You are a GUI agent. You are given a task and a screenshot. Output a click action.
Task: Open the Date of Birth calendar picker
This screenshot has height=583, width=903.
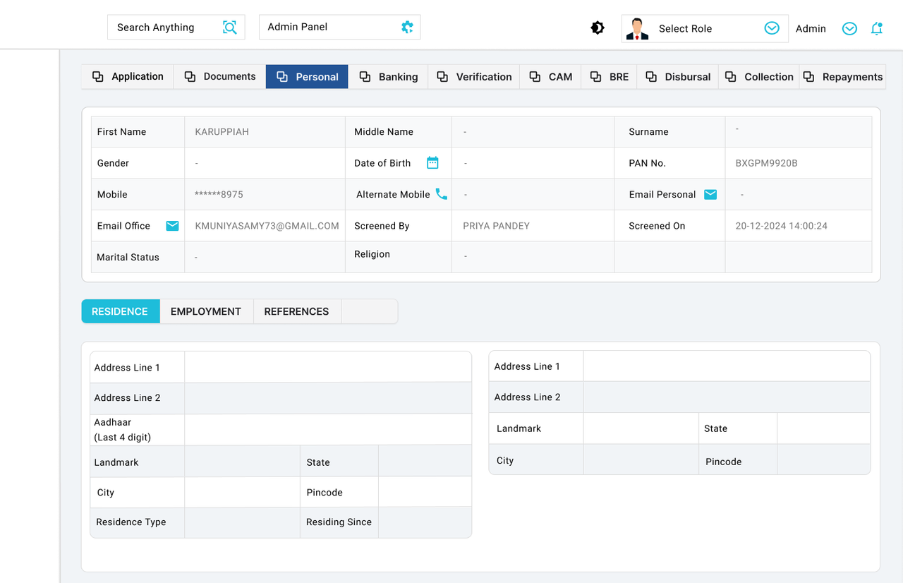click(432, 162)
